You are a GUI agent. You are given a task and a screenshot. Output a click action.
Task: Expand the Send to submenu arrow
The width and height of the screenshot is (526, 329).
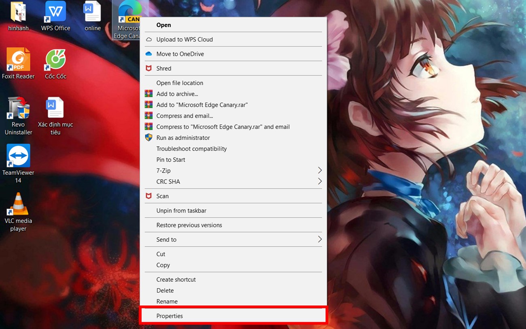[x=320, y=239]
